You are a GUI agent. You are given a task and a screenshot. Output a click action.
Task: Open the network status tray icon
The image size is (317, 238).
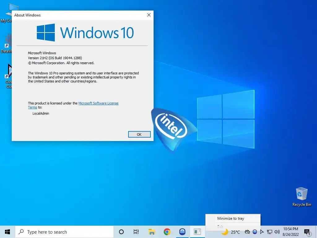click(270, 232)
